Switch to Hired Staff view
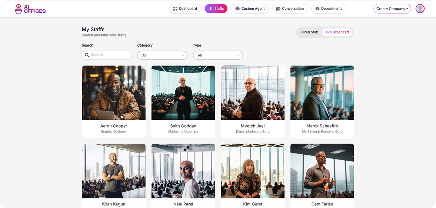The width and height of the screenshot is (436, 208). [x=310, y=32]
